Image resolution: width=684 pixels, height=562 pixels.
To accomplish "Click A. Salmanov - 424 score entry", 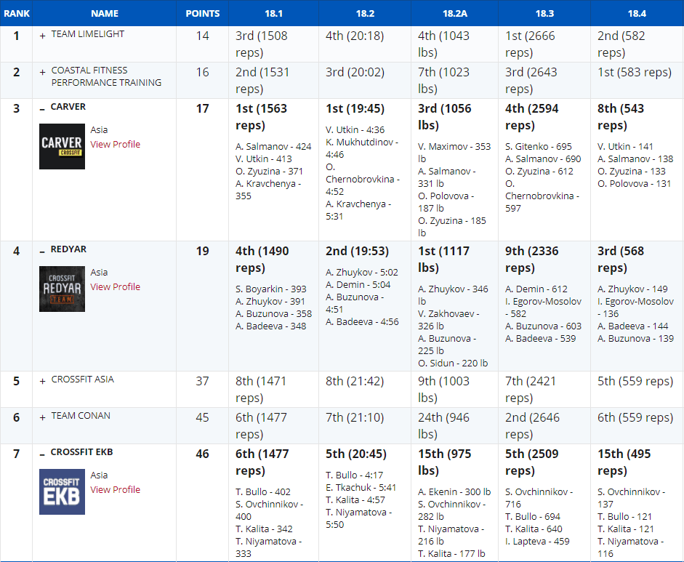I will point(273,147).
